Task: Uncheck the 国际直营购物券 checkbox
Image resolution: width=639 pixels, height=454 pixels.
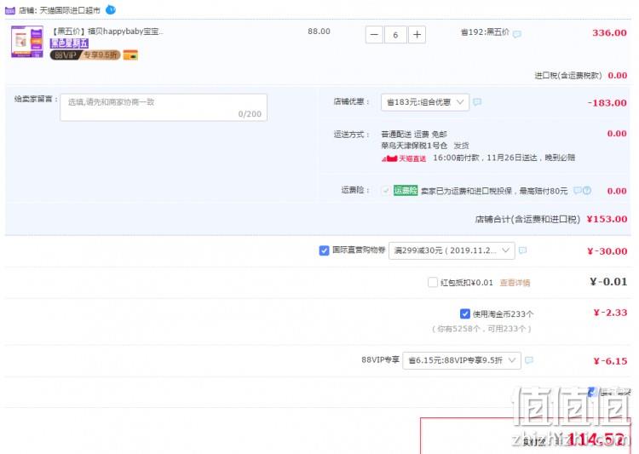Action: pyautogui.click(x=324, y=250)
